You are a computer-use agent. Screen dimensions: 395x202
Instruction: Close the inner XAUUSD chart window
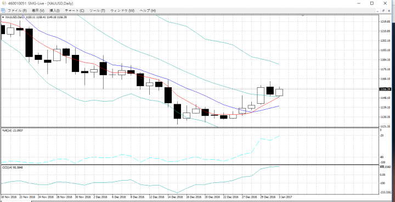coord(389,11)
